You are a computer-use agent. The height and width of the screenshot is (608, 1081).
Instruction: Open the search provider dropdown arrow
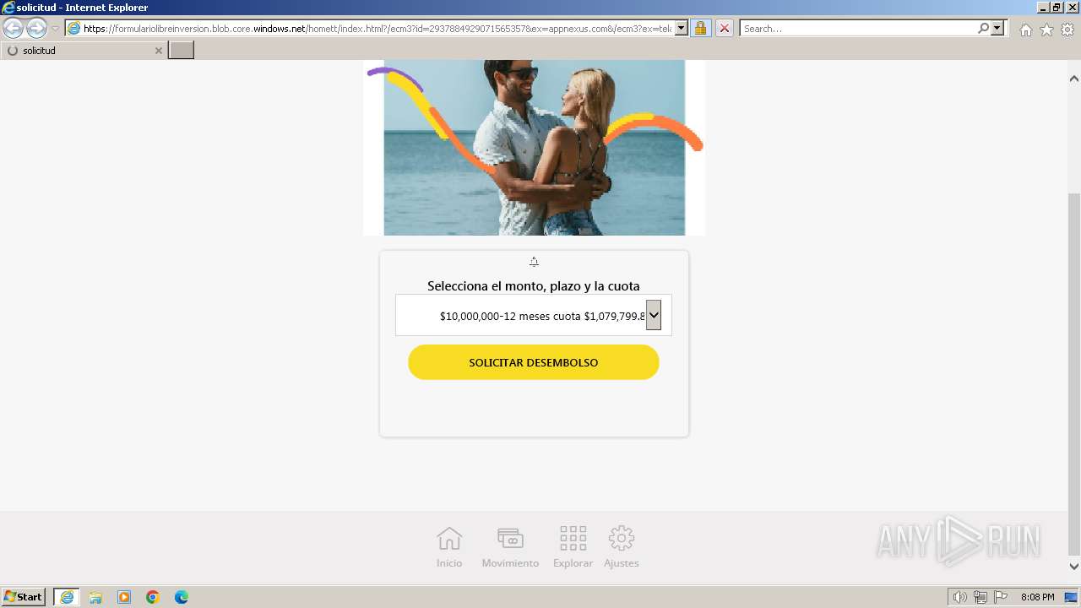(997, 28)
